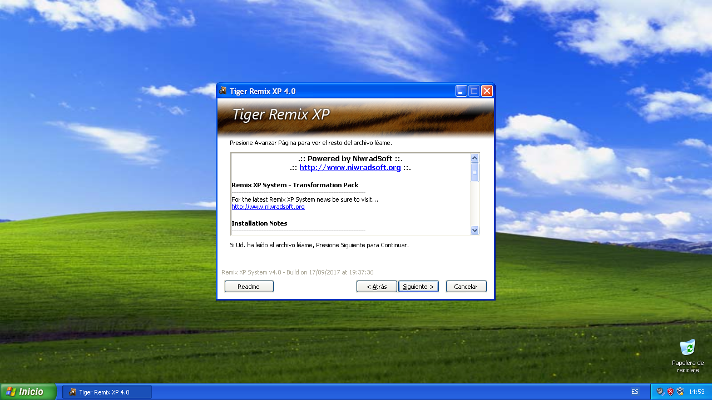Click the Siguiente button to continue
712x400 pixels.
(x=418, y=287)
